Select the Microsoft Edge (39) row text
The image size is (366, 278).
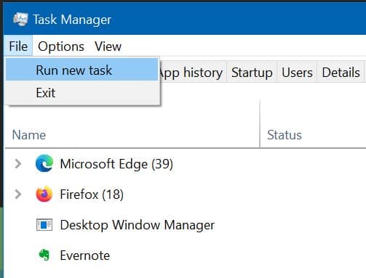click(116, 164)
